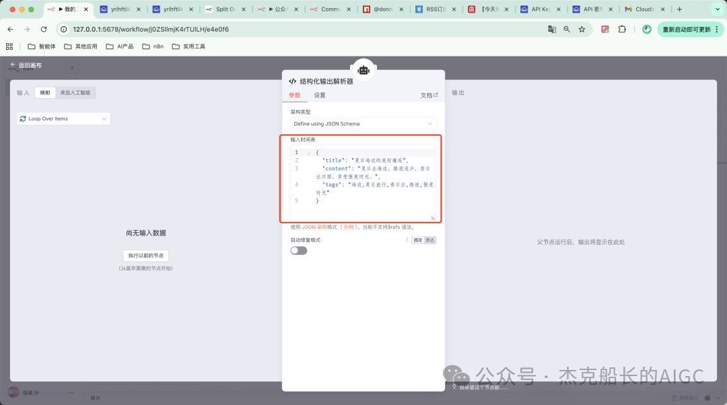The width and height of the screenshot is (727, 405).
Task: Go back one page in the browser
Action: click(10, 29)
